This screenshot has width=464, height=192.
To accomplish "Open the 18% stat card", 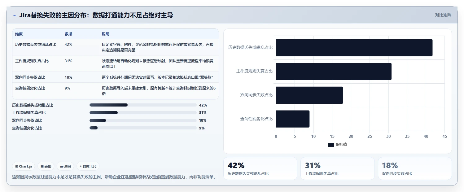I will (x=415, y=168).
